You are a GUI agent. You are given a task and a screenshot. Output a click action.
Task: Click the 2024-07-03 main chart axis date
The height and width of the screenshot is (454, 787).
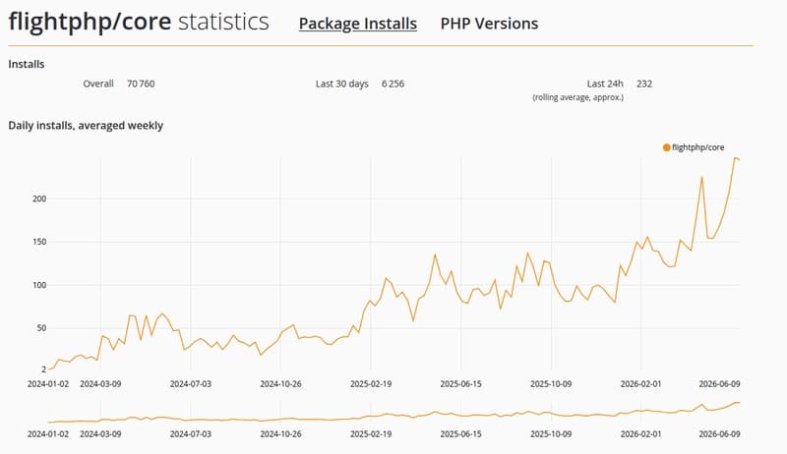(x=190, y=384)
